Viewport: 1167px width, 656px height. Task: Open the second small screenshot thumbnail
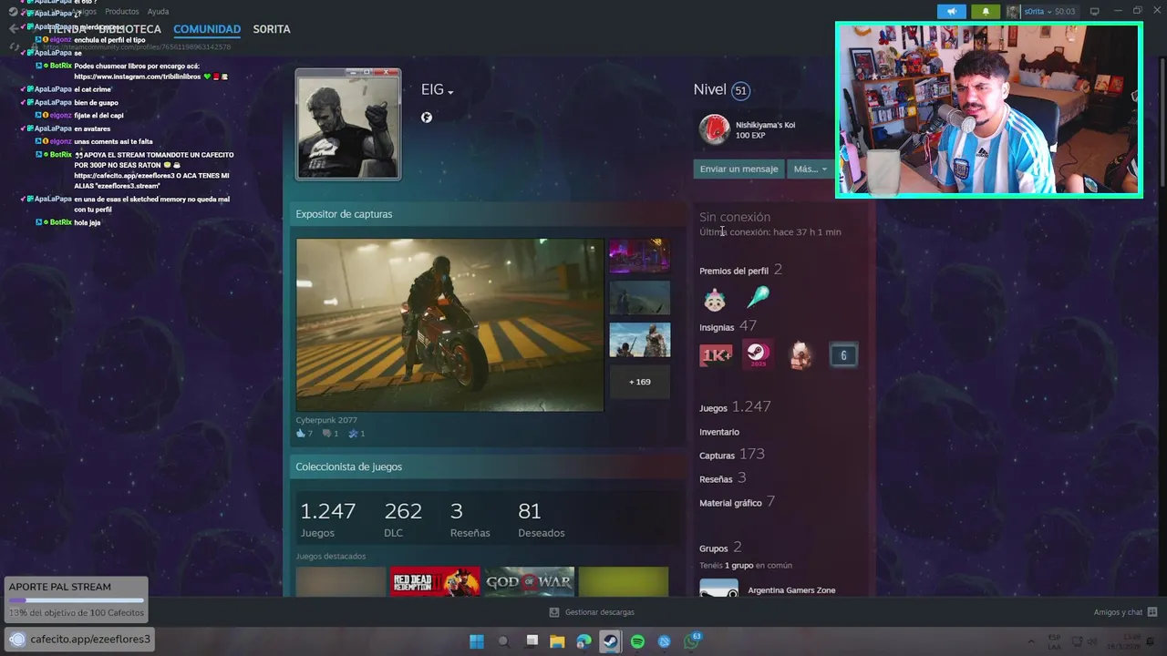tap(639, 298)
